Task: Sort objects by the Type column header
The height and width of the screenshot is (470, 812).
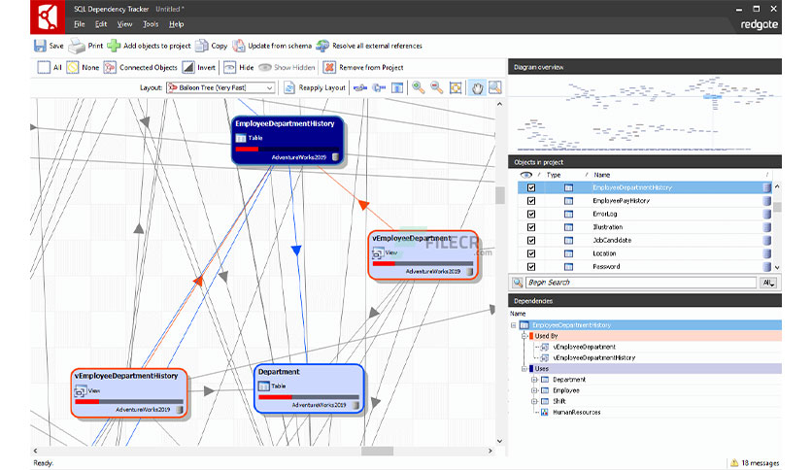Action: click(554, 175)
